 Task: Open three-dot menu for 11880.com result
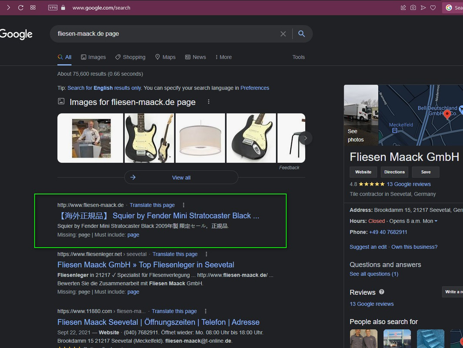click(x=206, y=311)
